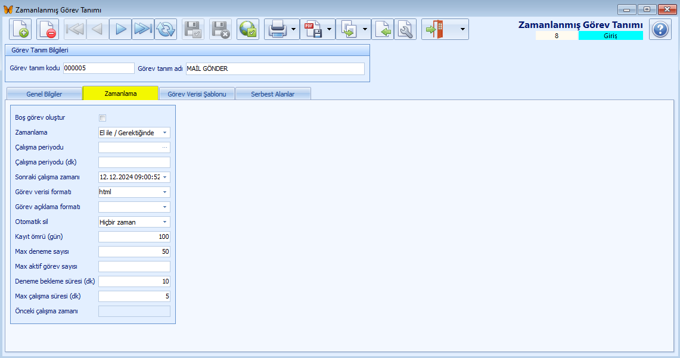Image resolution: width=680 pixels, height=358 pixels.
Task: Go to the next record
Action: pyautogui.click(x=120, y=29)
